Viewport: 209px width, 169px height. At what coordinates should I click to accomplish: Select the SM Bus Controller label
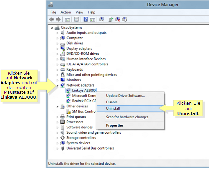pos(84,111)
